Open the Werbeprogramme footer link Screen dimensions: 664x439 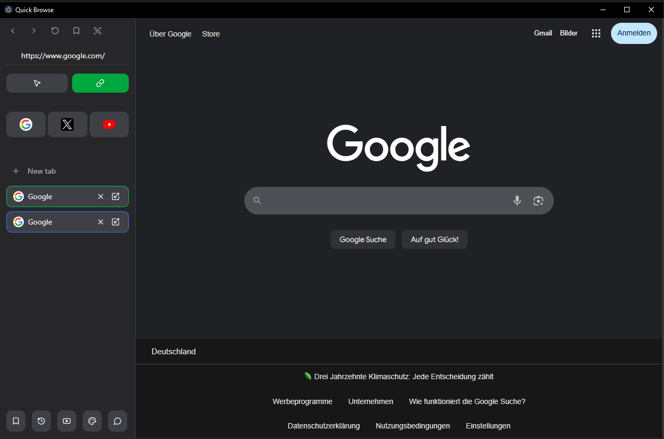coord(303,401)
